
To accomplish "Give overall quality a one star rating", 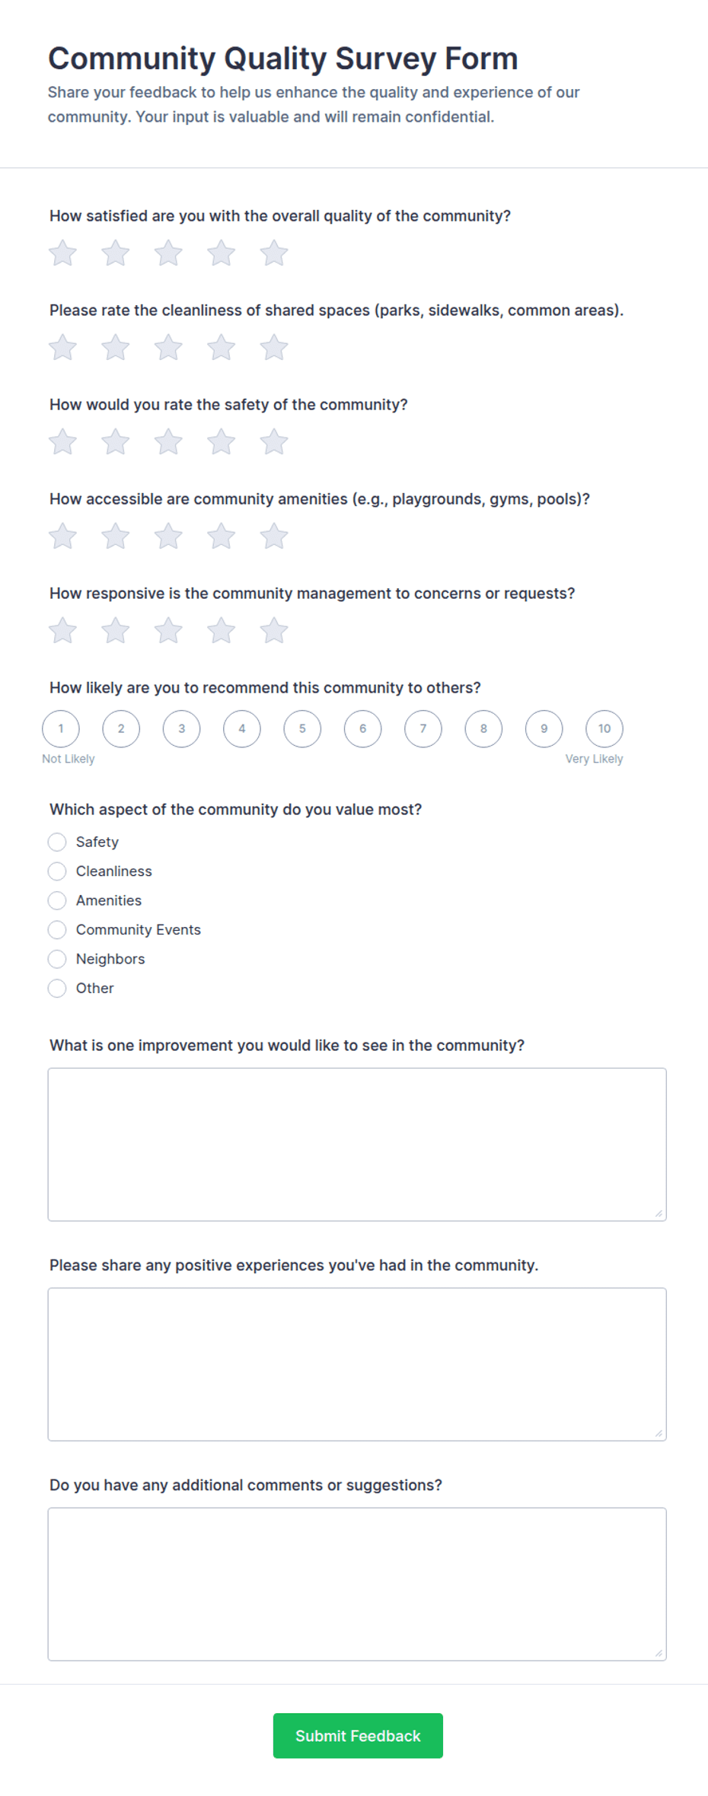I will pyautogui.click(x=62, y=253).
